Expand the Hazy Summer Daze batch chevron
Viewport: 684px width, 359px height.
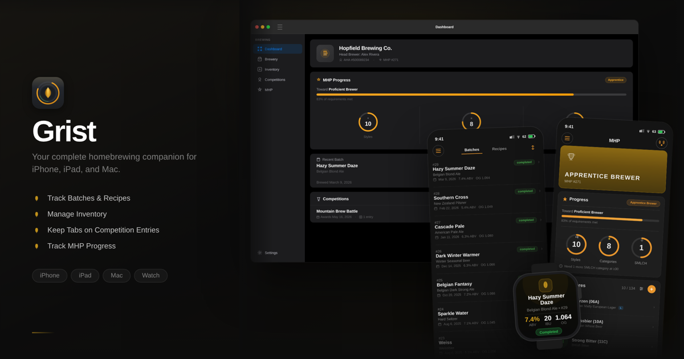click(x=538, y=162)
